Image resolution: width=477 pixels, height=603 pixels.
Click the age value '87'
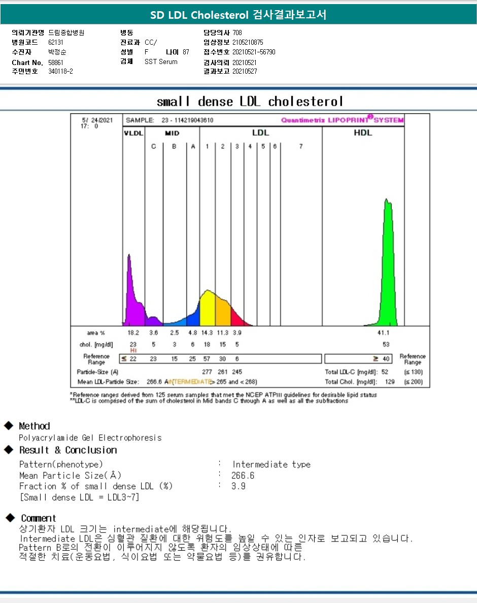pyautogui.click(x=186, y=52)
